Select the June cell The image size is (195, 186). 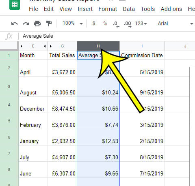click(x=33, y=170)
